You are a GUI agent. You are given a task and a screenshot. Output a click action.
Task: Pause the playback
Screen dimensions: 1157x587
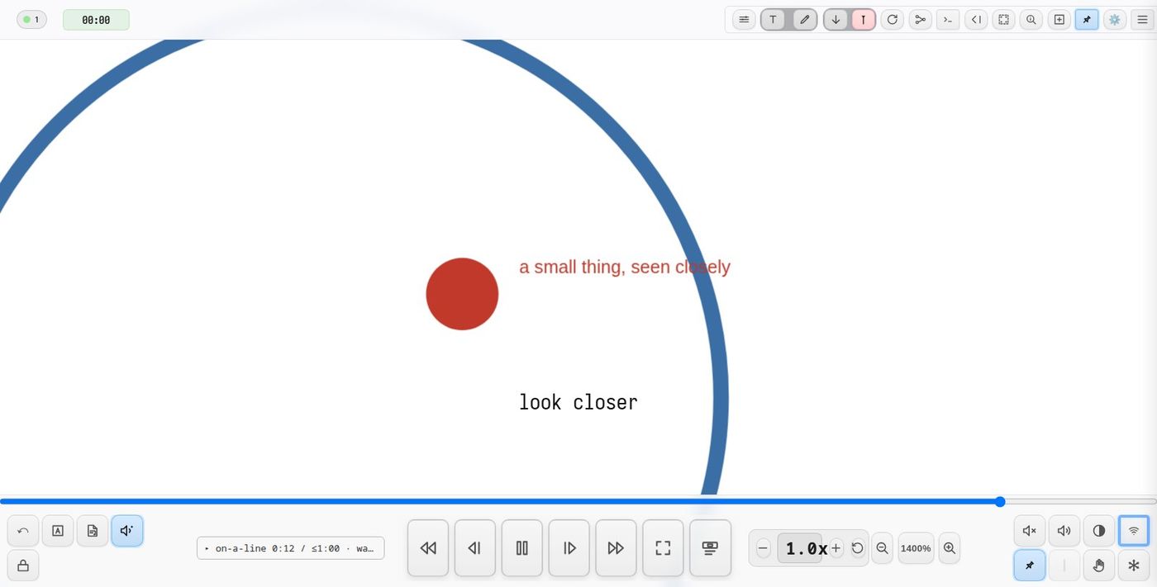[x=522, y=548]
